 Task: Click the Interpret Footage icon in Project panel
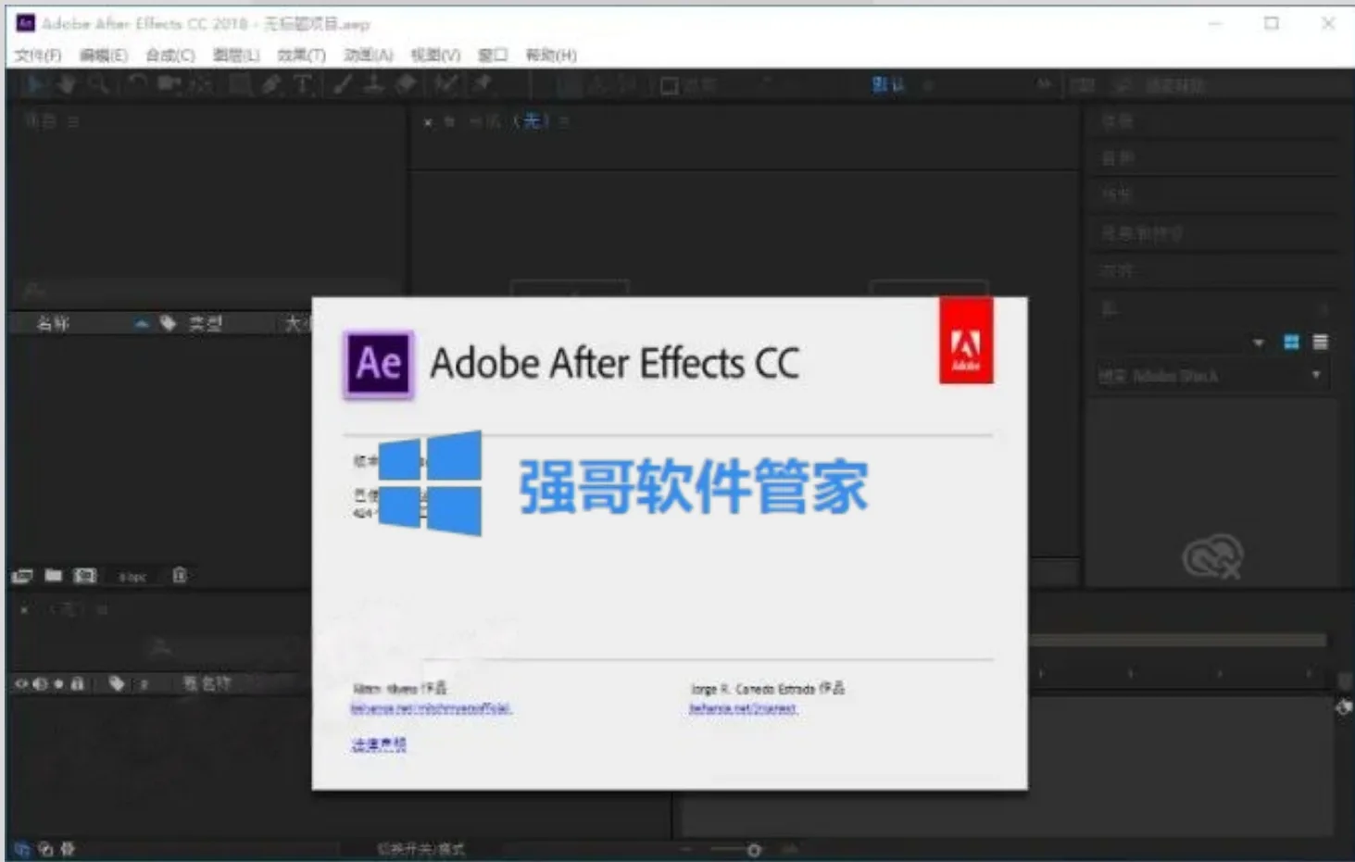(21, 576)
